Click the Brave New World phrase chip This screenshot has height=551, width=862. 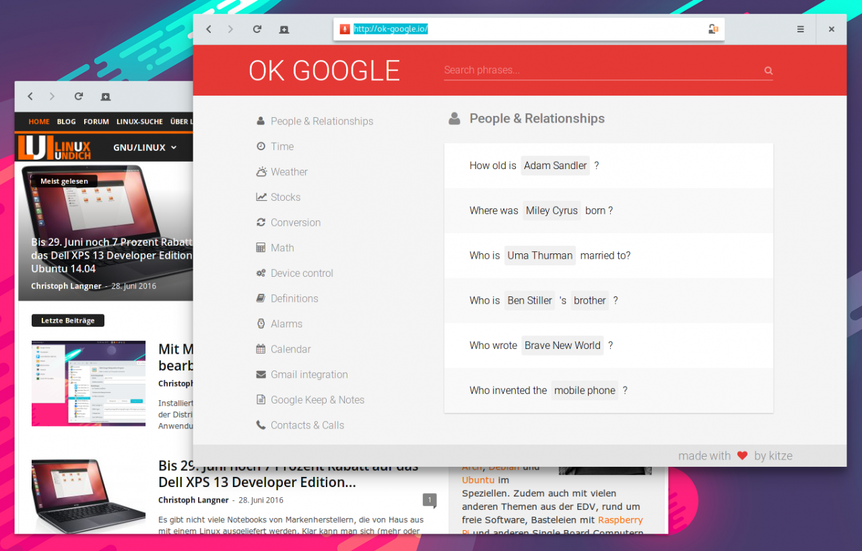562,345
